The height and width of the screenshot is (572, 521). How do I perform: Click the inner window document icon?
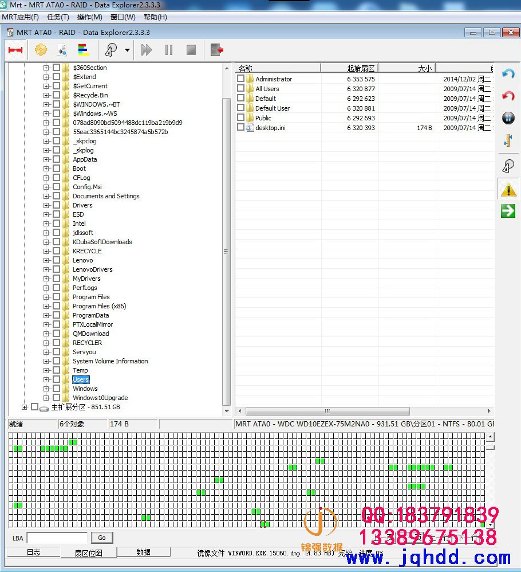click(10, 33)
